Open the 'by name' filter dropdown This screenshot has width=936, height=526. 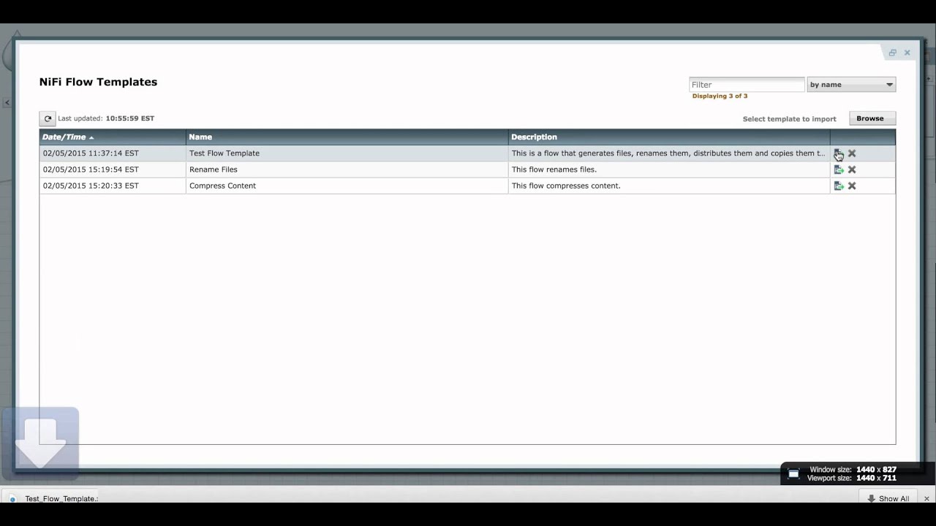point(851,85)
